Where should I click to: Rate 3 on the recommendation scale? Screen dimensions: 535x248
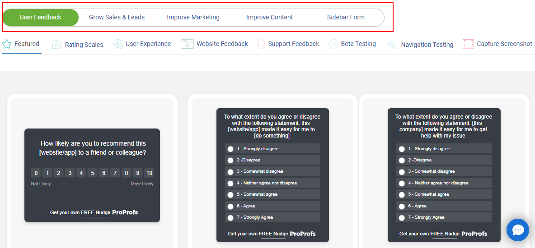click(70, 173)
